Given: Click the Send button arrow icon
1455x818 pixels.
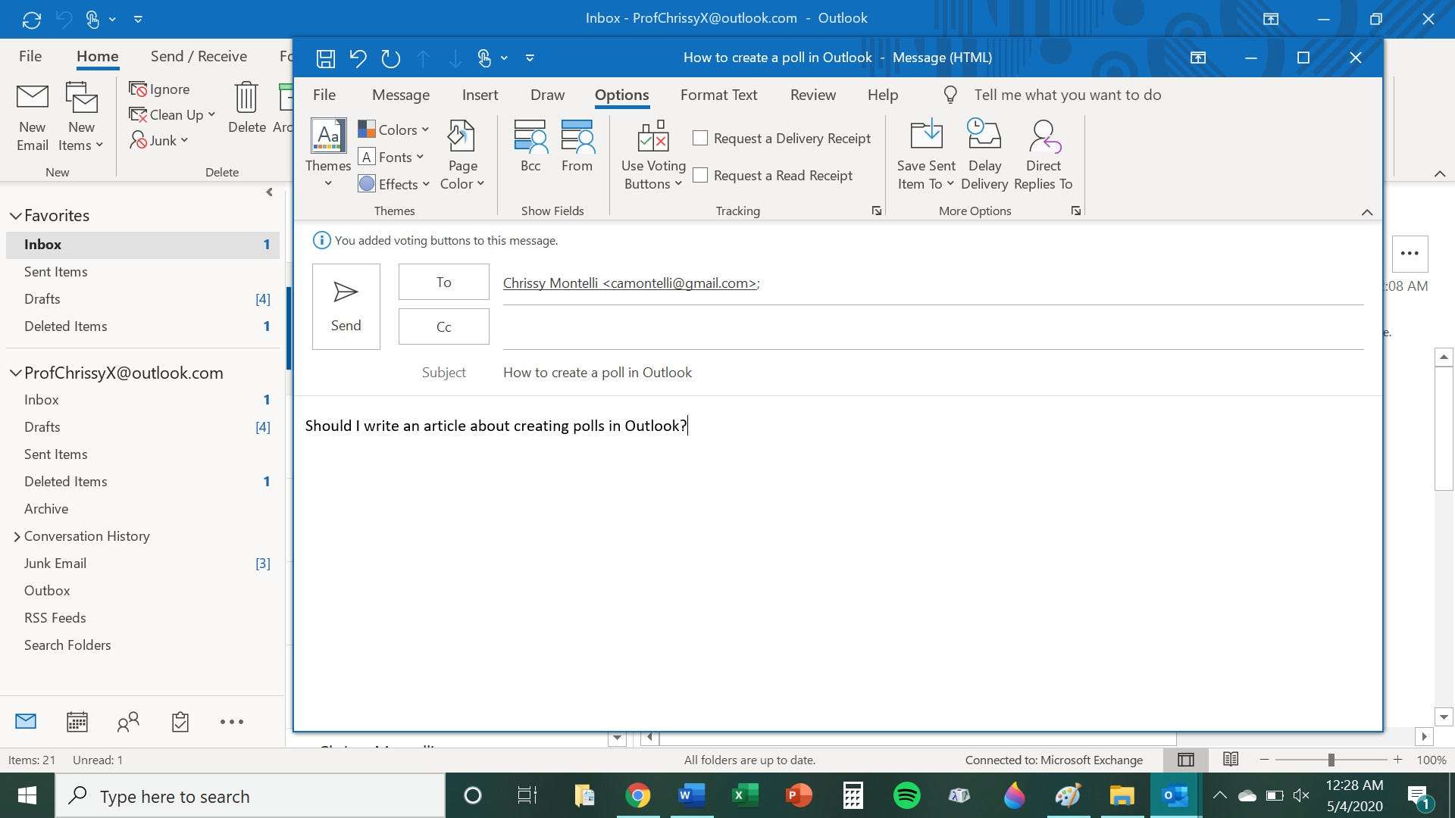Looking at the screenshot, I should click(x=346, y=291).
